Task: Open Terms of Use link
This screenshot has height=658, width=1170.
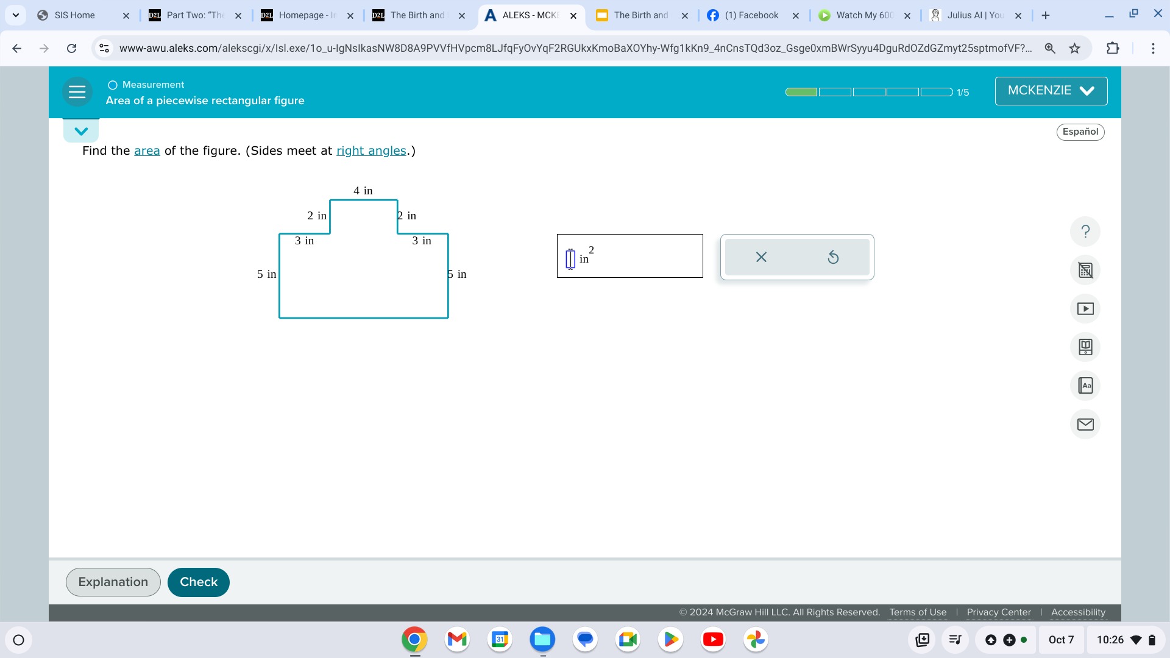Action: click(918, 612)
